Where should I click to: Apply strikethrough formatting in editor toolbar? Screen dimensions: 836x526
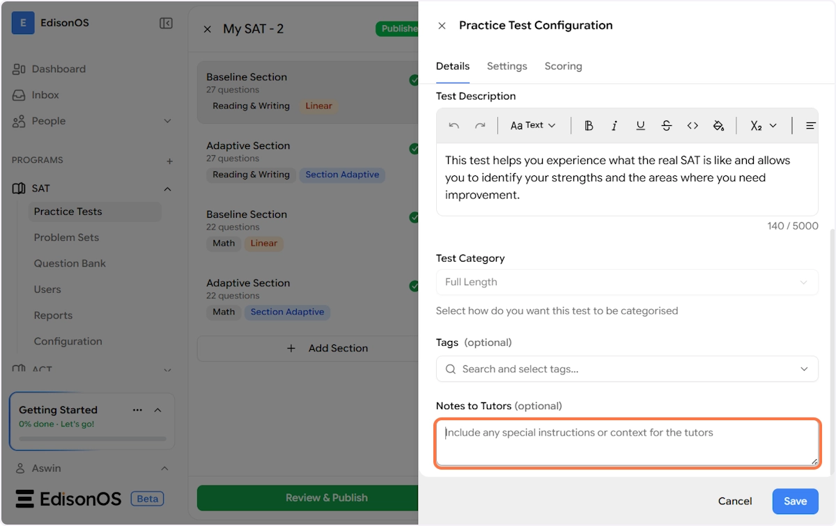(666, 126)
